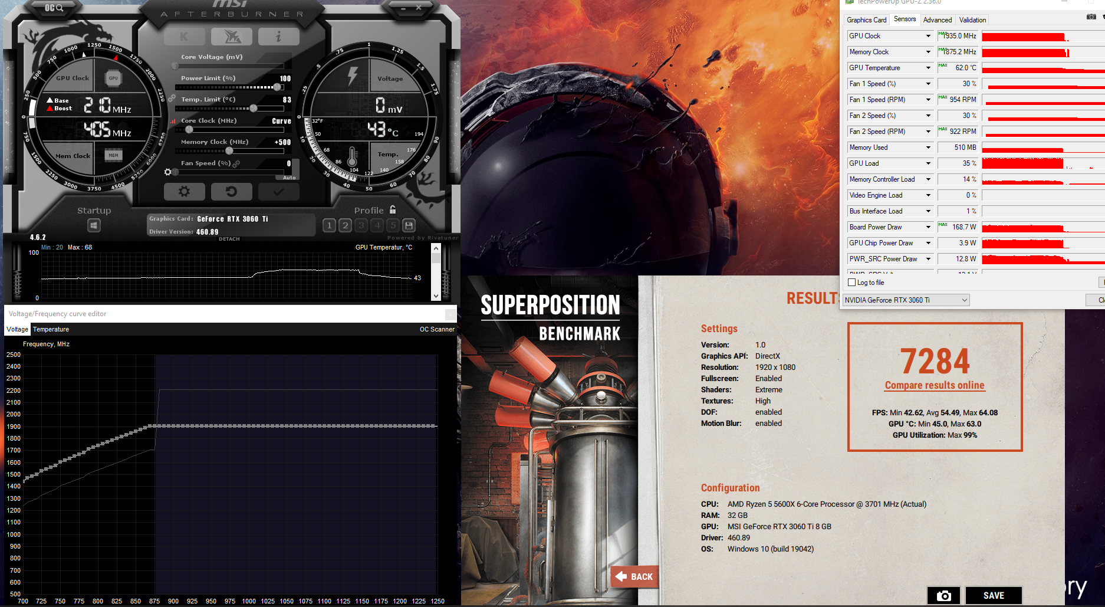Click the GPU-Z screenshot camera icon
Screen dimensions: 1105x607
[x=1091, y=17]
